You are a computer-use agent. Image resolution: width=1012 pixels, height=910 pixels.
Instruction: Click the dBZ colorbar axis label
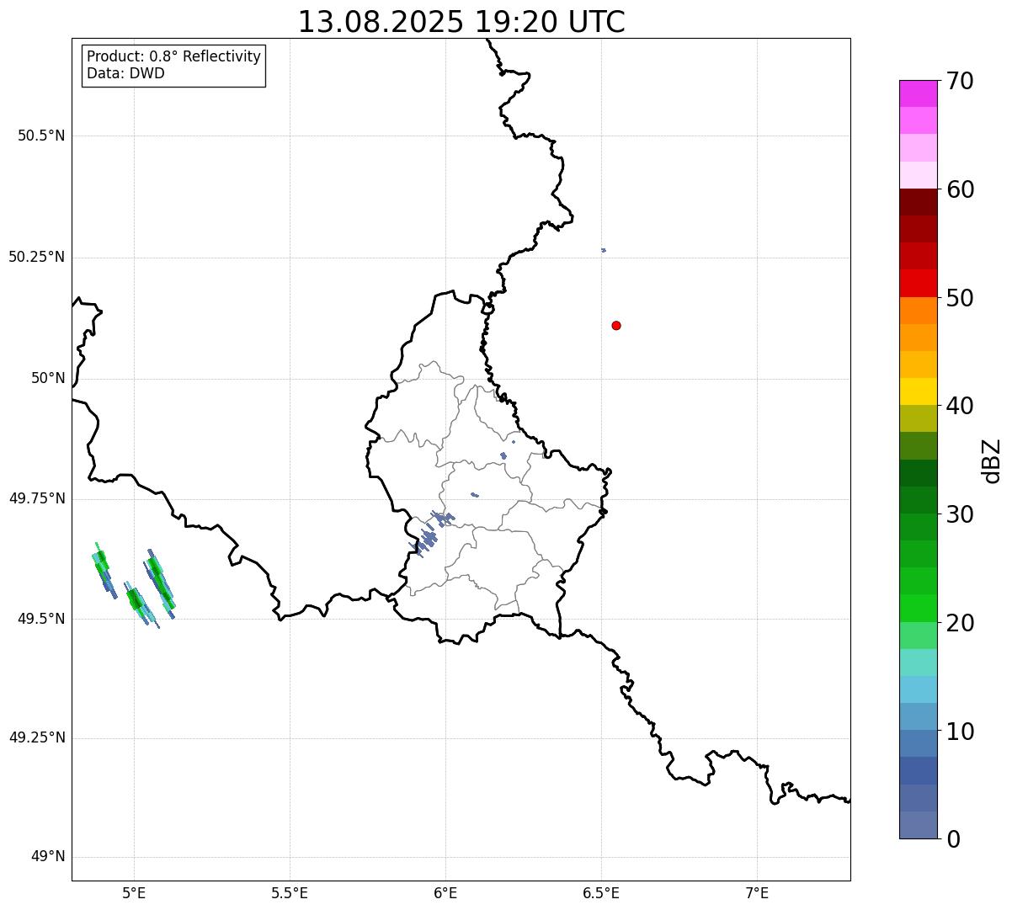[x=992, y=460]
